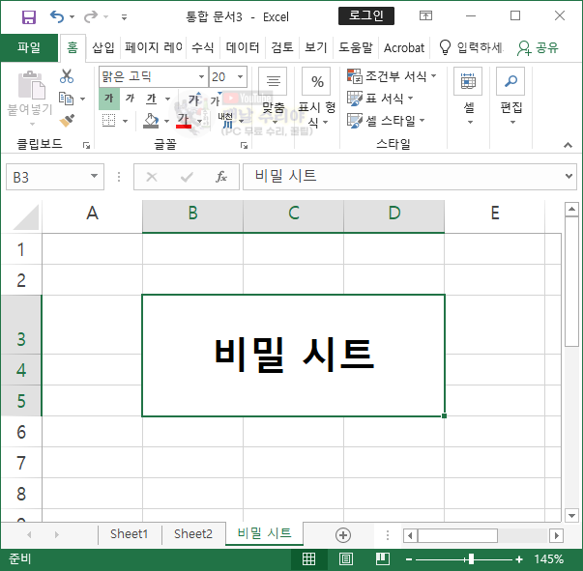Click the 공유 share button
583x571 pixels.
click(x=538, y=47)
